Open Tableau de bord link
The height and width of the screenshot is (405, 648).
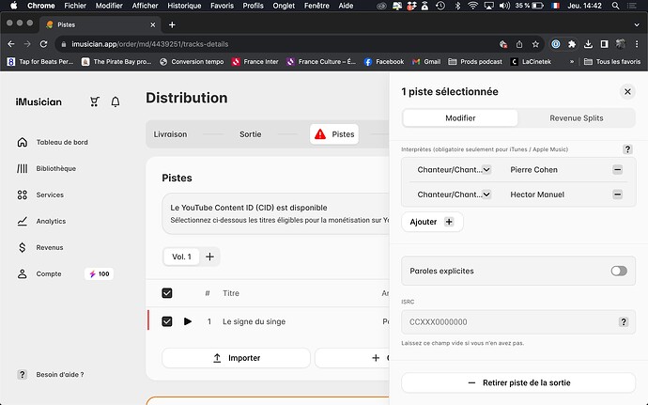click(62, 142)
